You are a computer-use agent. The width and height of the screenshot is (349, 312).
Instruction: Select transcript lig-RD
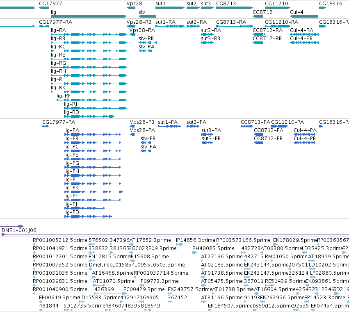click(89, 116)
